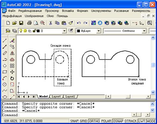Open Print Preview icon
The image size is (157, 124).
point(36,23)
